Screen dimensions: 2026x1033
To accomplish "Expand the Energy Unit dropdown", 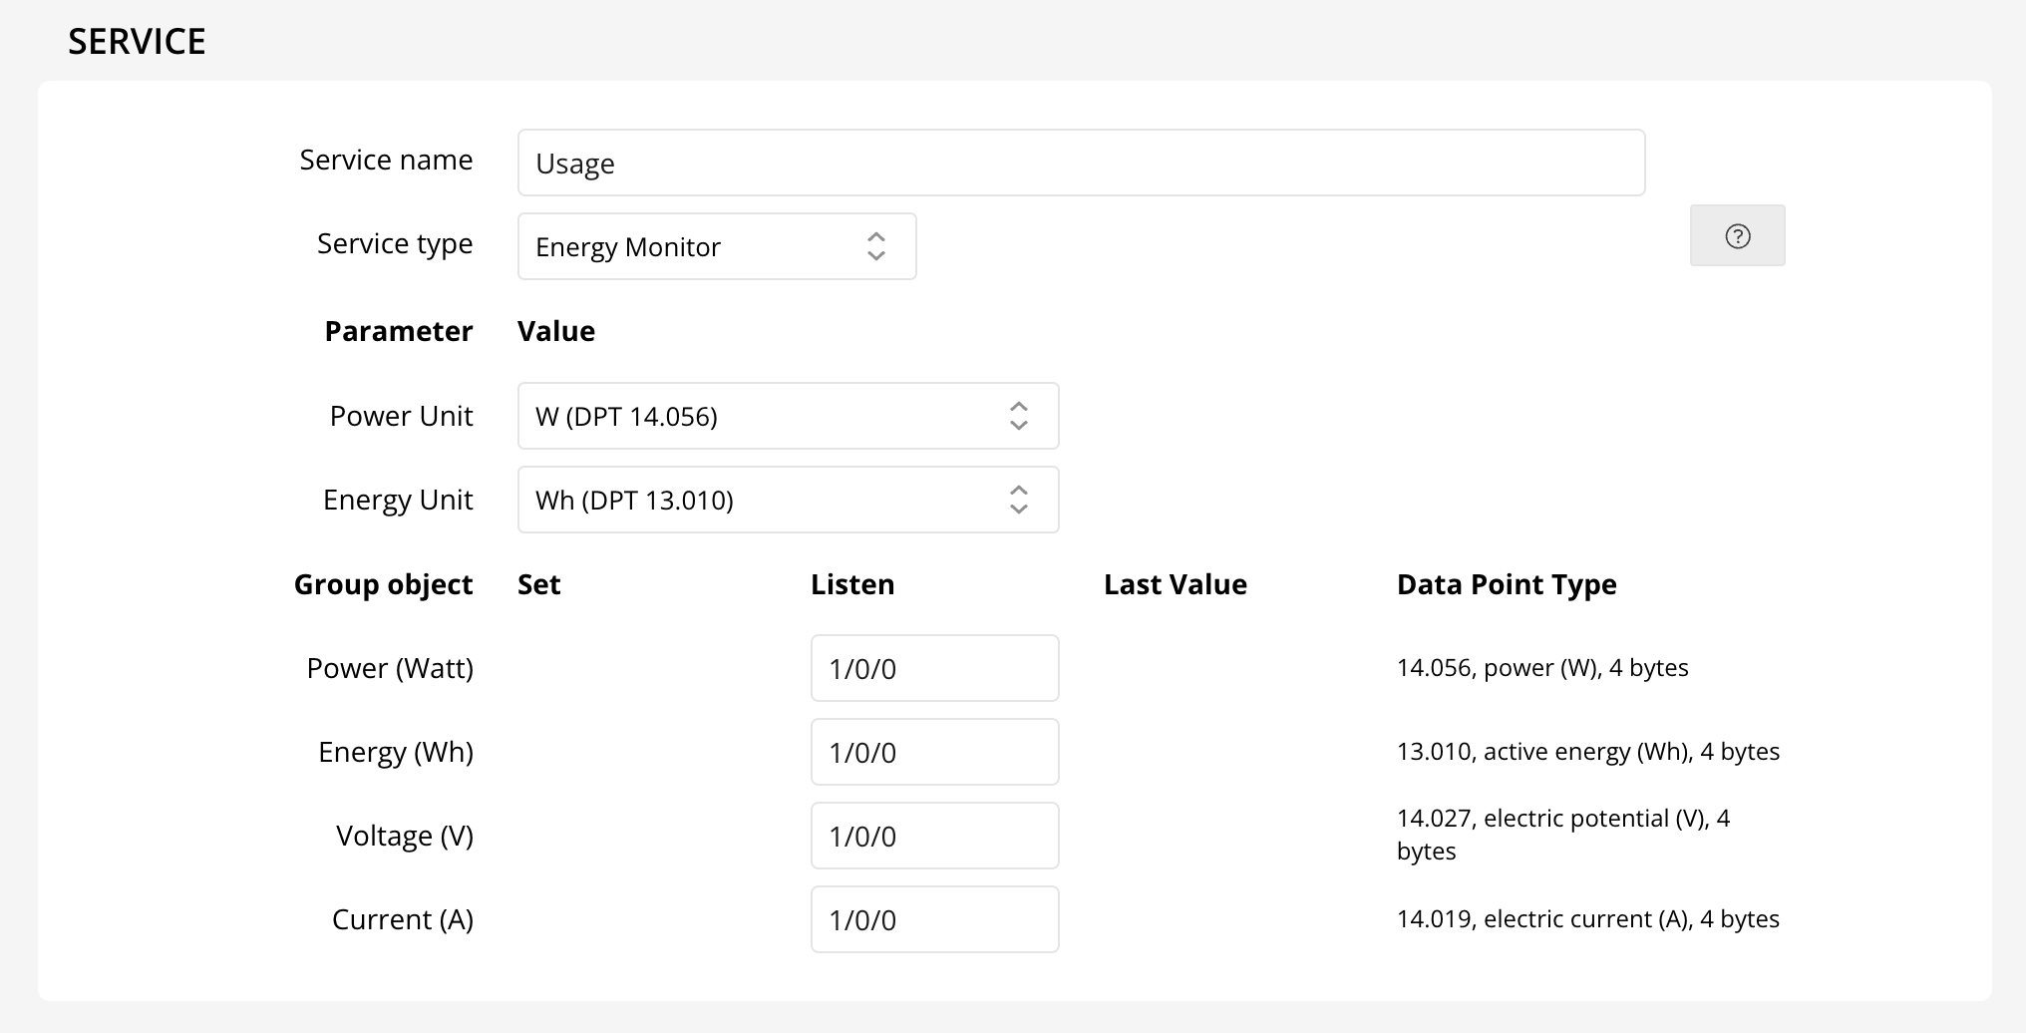I will pos(787,500).
